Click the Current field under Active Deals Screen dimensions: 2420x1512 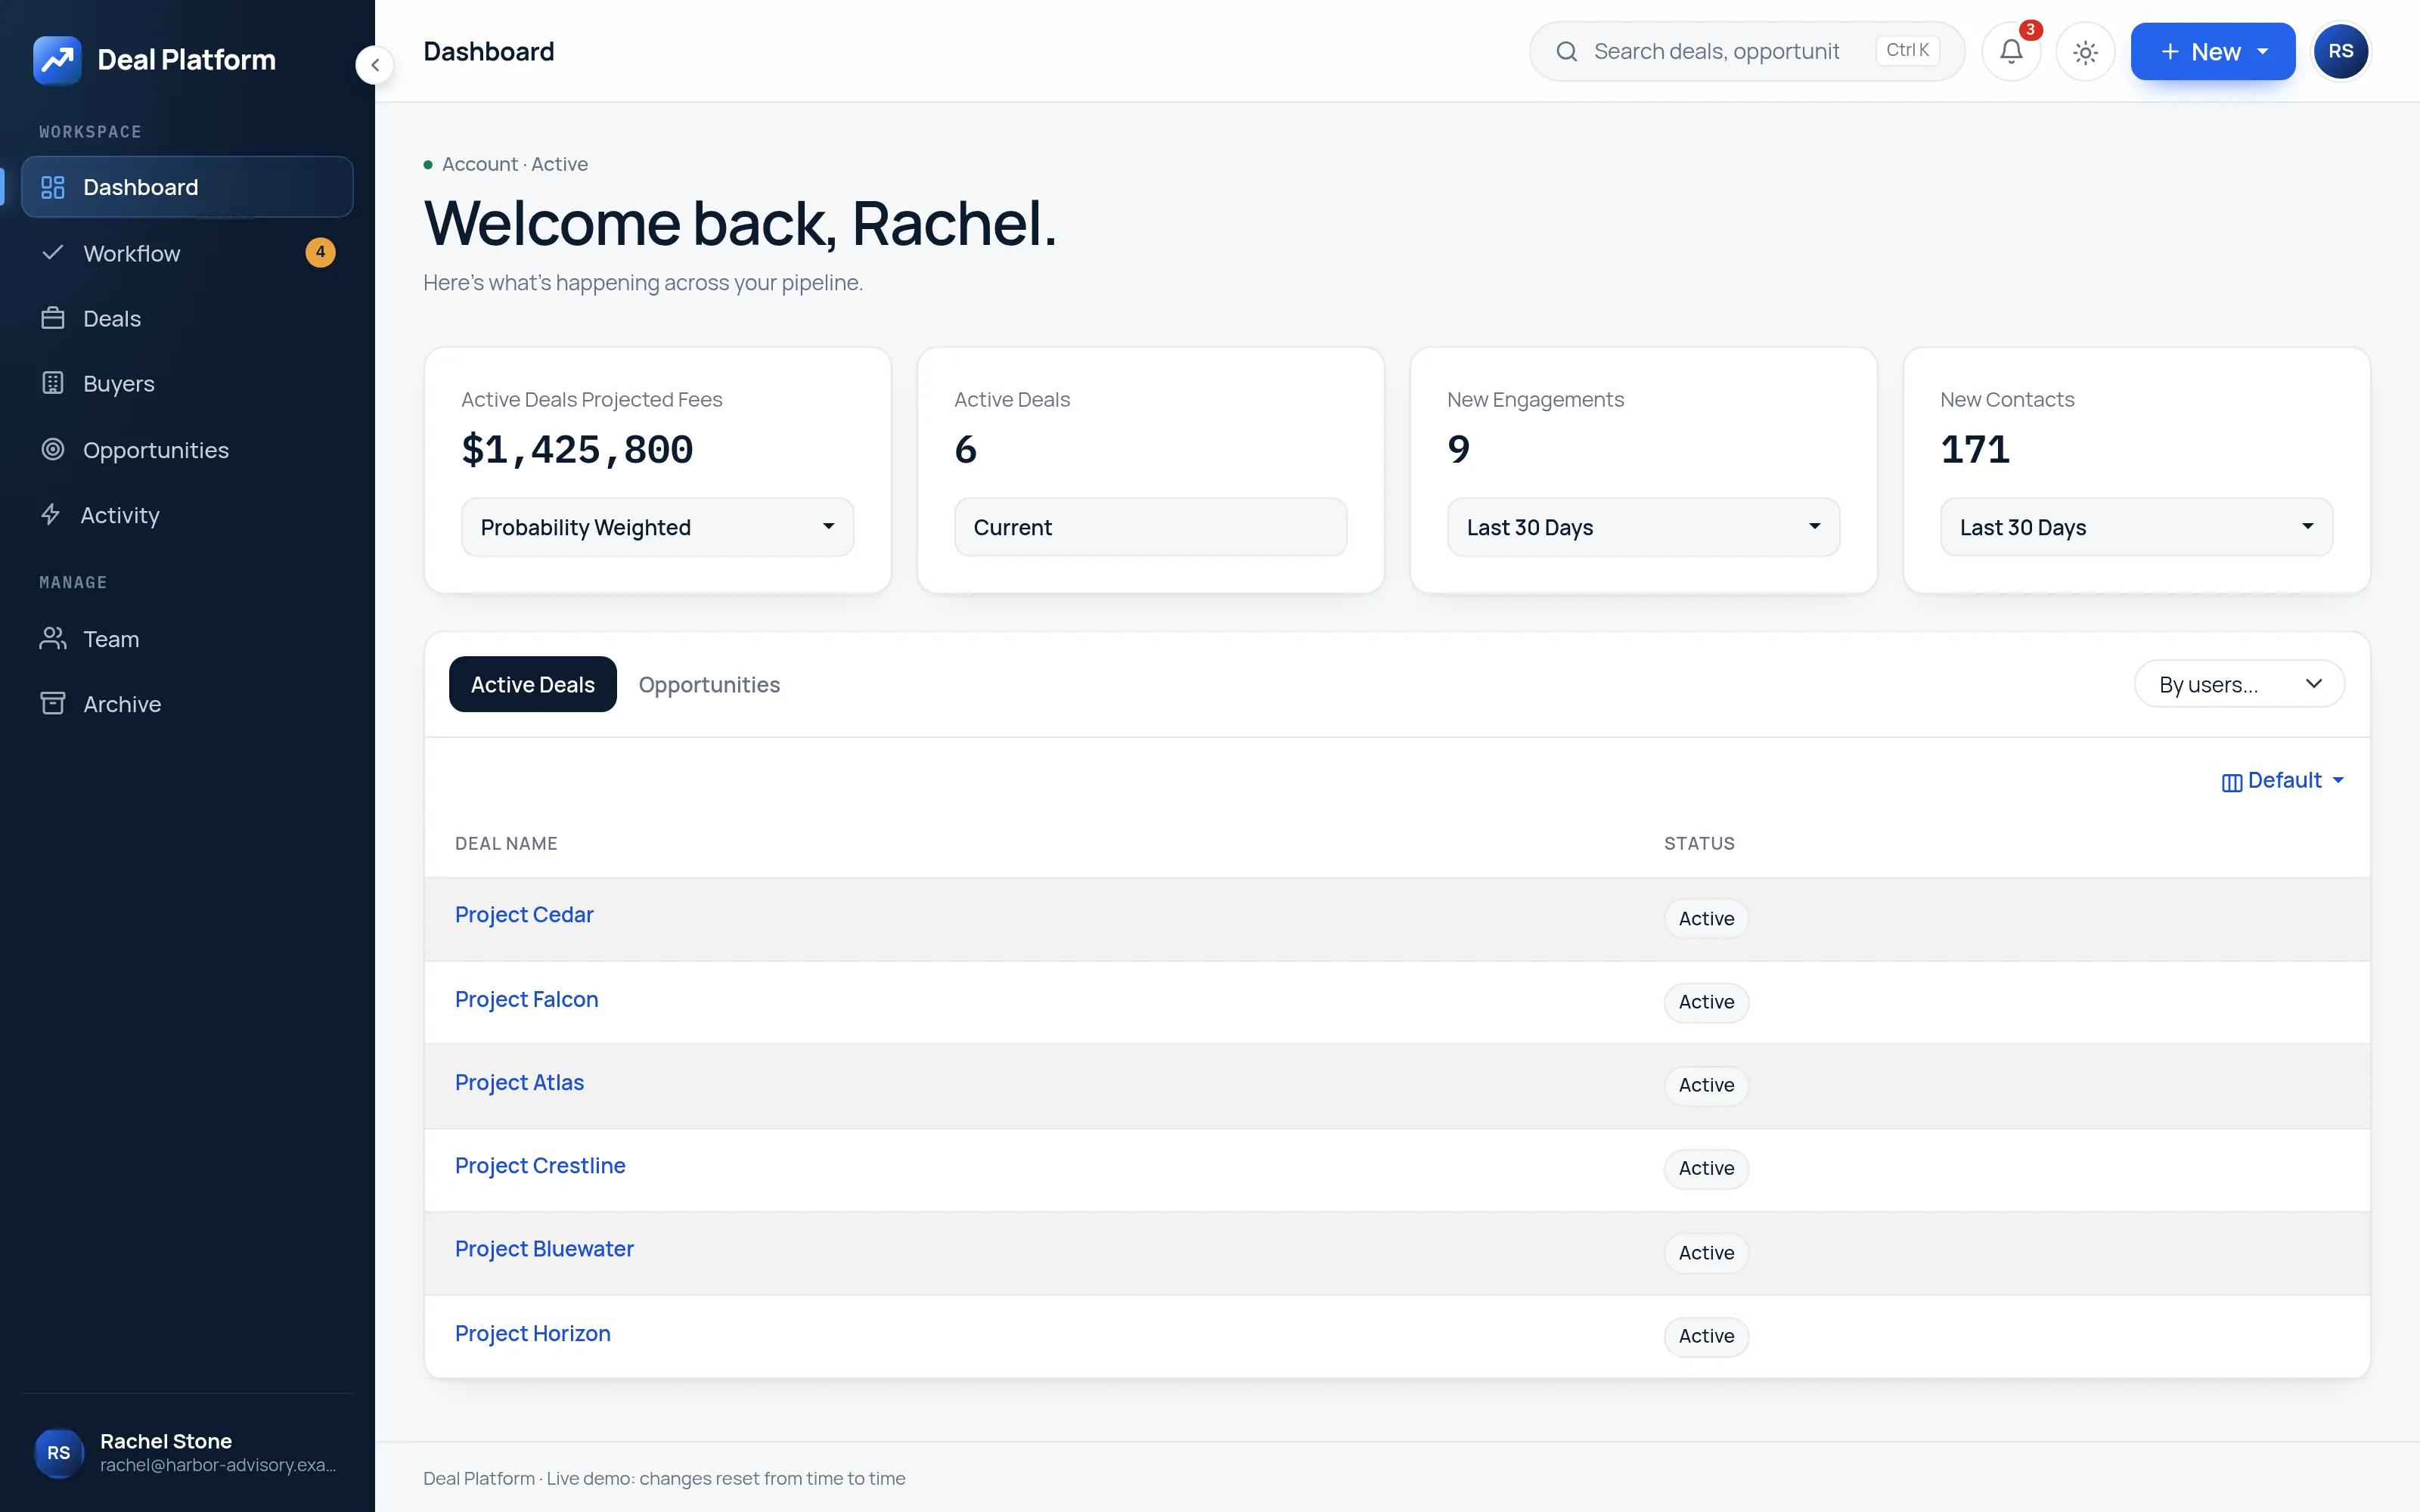click(x=1150, y=527)
